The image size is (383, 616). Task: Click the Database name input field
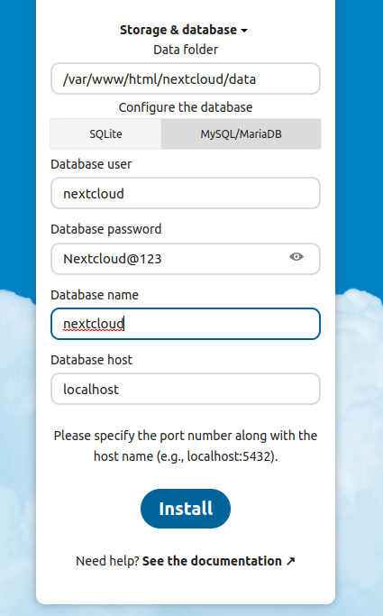pos(186,324)
